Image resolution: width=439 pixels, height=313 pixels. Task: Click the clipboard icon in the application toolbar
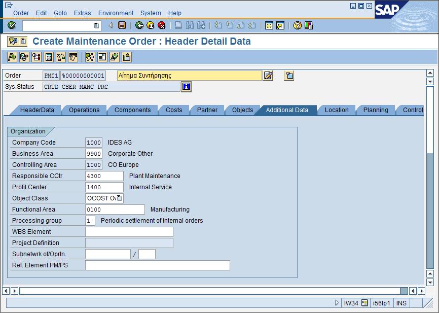127,57
